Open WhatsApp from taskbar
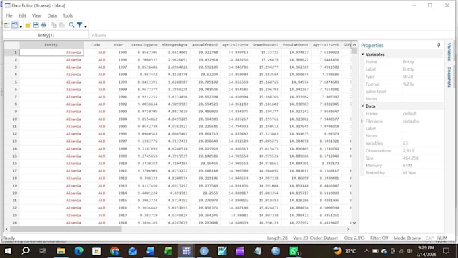Screen dimensions: 458x258 click(x=294, y=251)
